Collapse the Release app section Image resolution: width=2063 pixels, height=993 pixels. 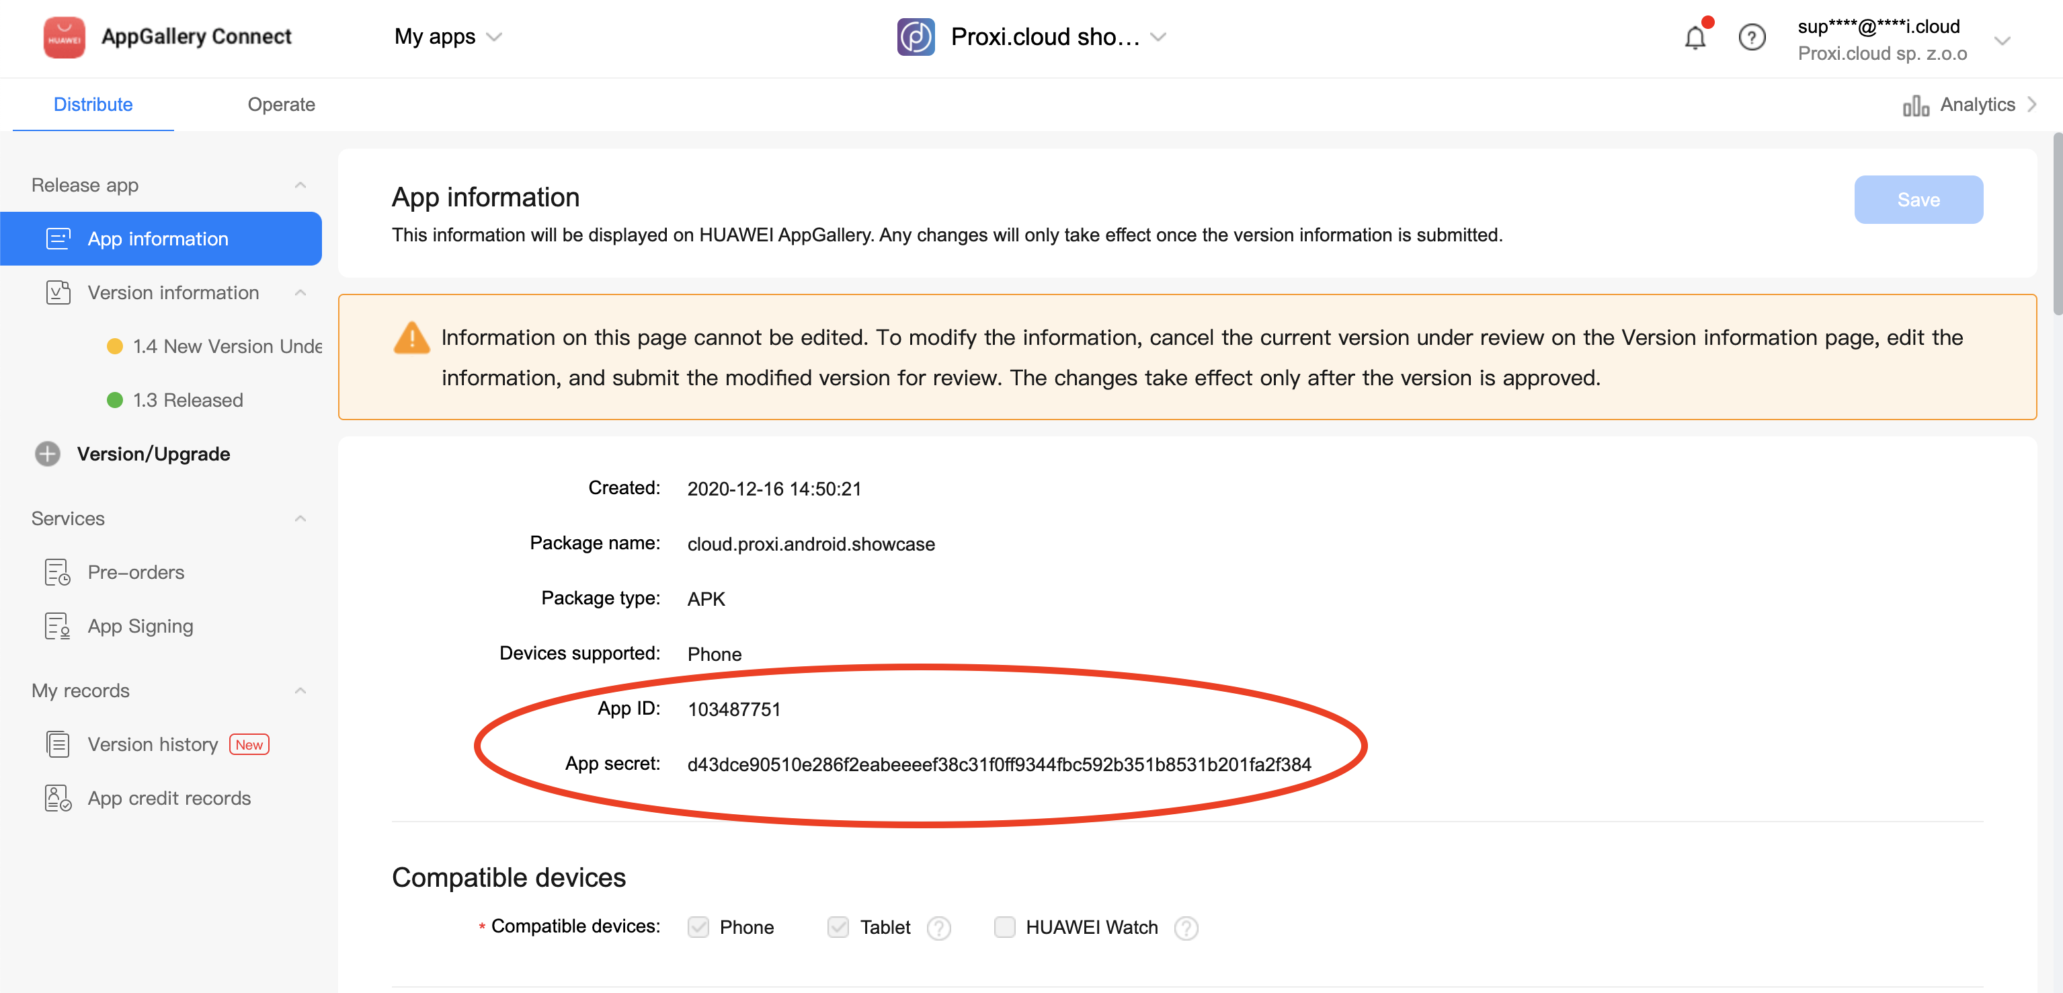point(300,185)
